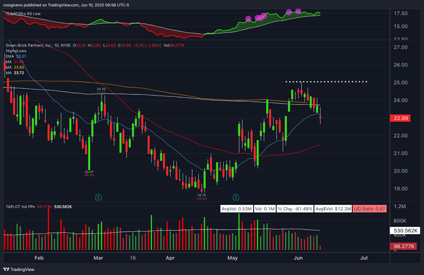424x275 pixels.
Task: Click the TradingView logo
Action: click(19, 269)
